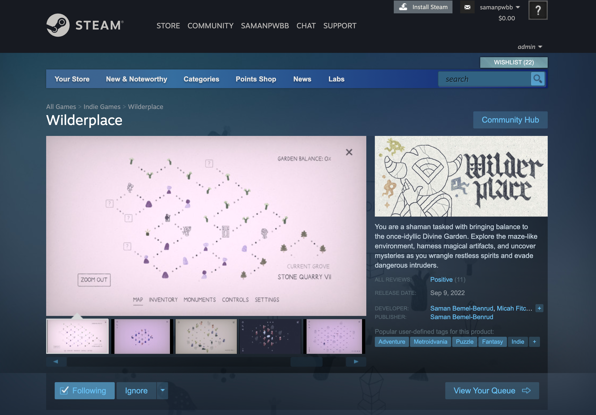The height and width of the screenshot is (415, 596).
Task: Open dropdown arrow next to Ignore
Action: (162, 390)
